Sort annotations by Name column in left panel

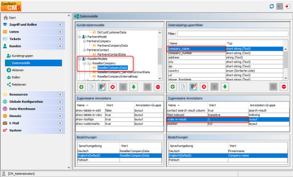[90, 105]
